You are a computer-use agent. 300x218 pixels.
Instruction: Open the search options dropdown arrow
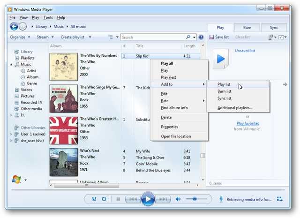coord(194,38)
